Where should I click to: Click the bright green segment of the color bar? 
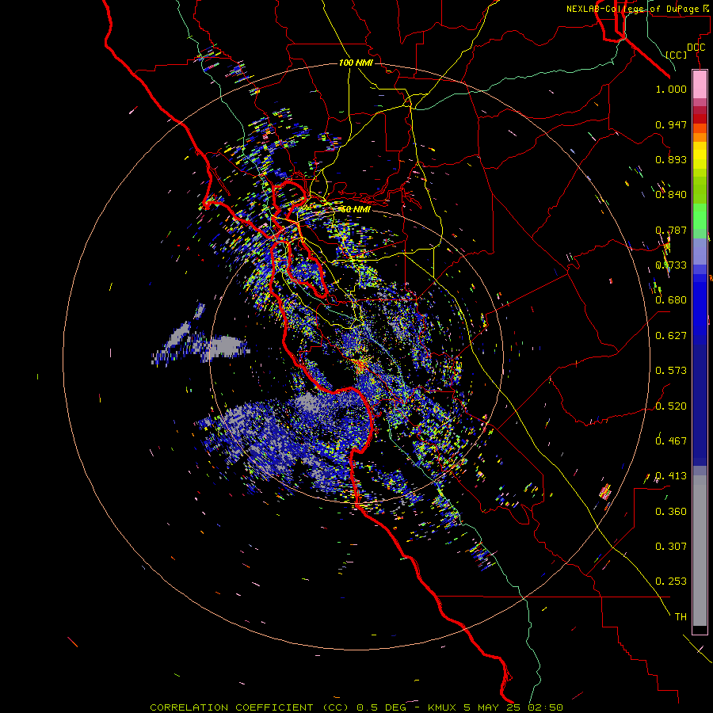point(700,216)
